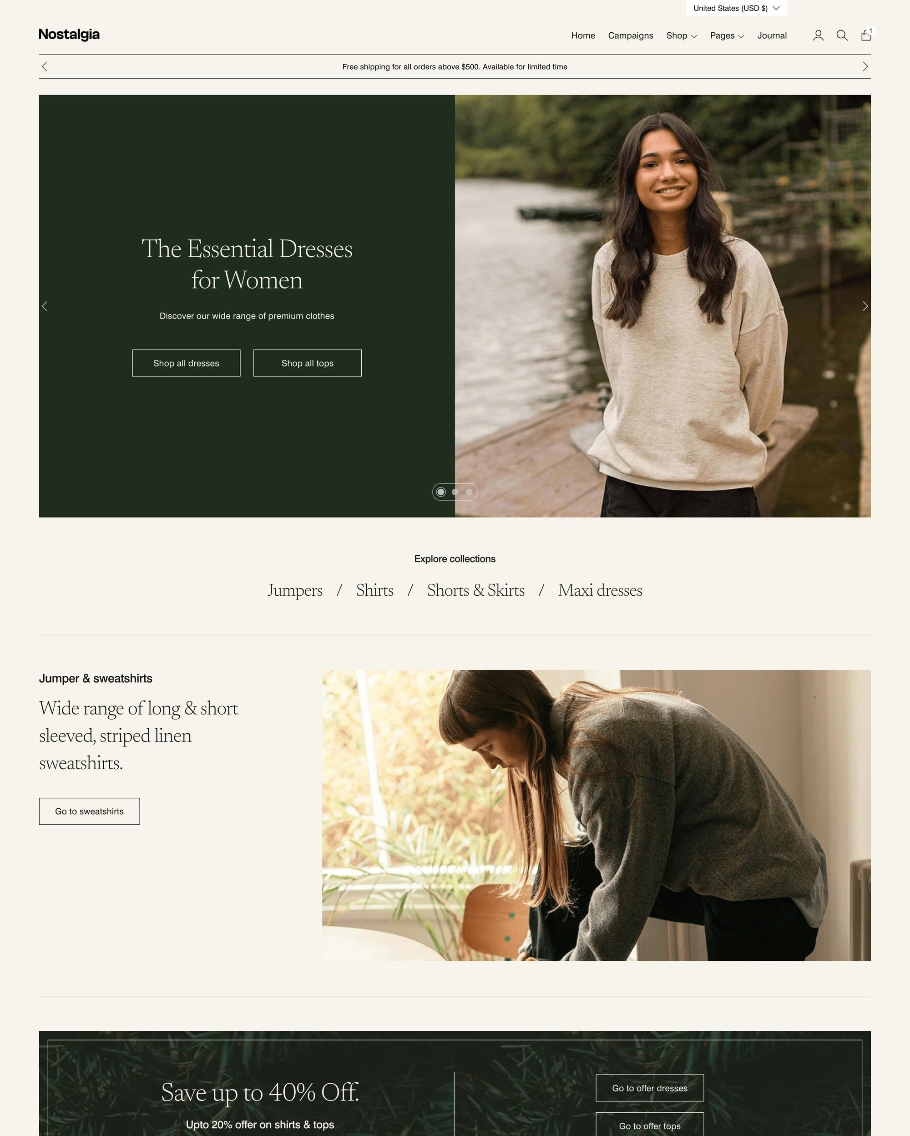
Task: Click the search icon in navigation
Action: point(842,35)
